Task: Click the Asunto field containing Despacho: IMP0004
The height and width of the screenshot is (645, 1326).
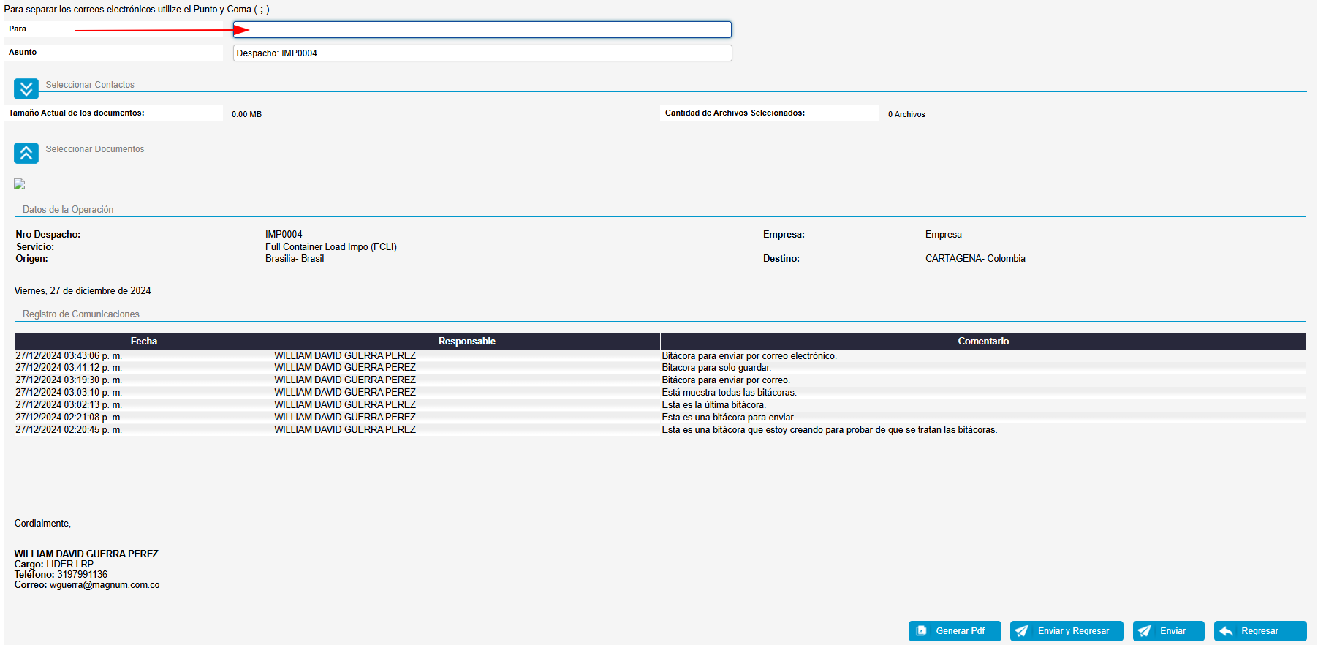Action: coord(482,53)
